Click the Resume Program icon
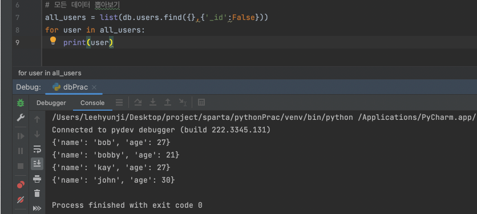 click(21, 136)
